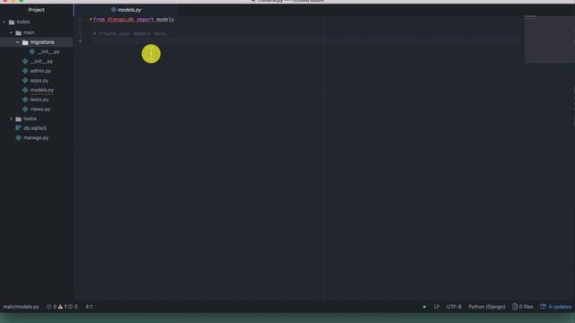
Task: Open linter info count in status bar
Action: 73,307
